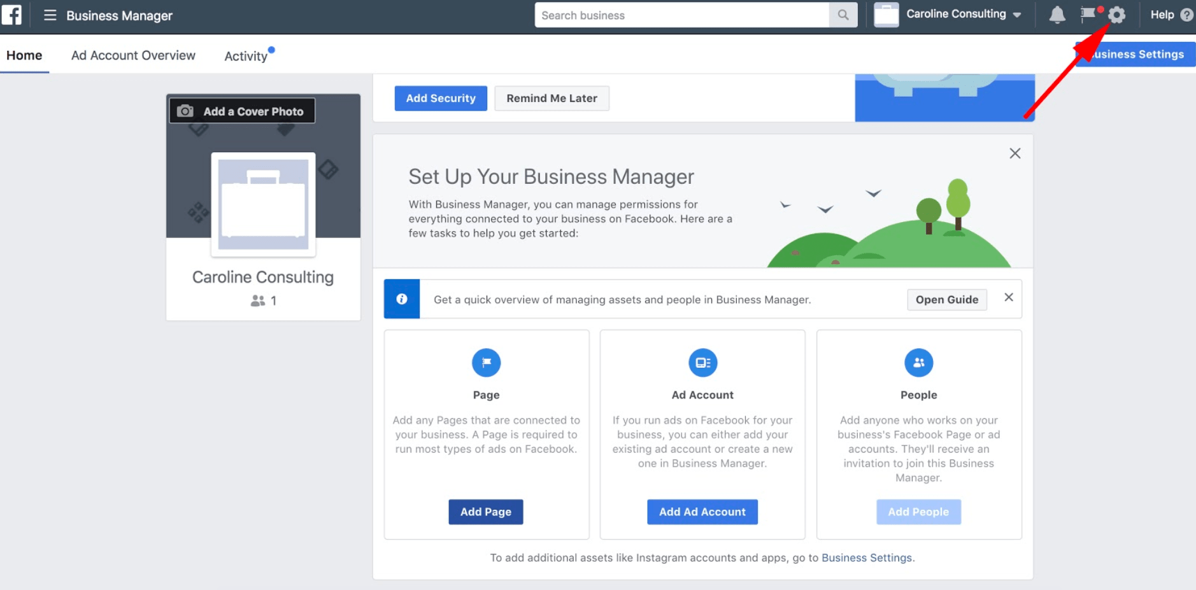Click the Help question mark icon
The height and width of the screenshot is (590, 1196).
(1186, 15)
